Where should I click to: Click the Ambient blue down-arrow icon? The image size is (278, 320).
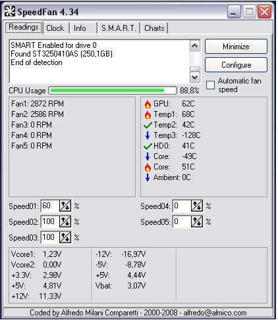(x=148, y=177)
